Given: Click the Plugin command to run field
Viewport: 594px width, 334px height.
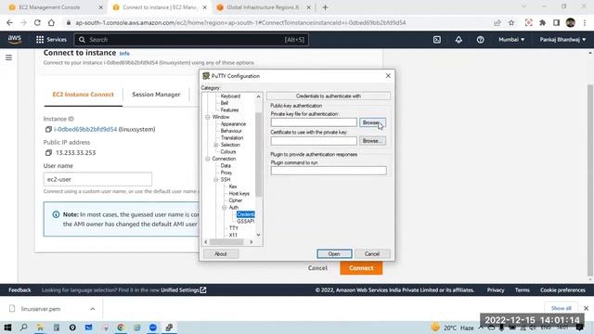Looking at the screenshot, I should [329, 171].
